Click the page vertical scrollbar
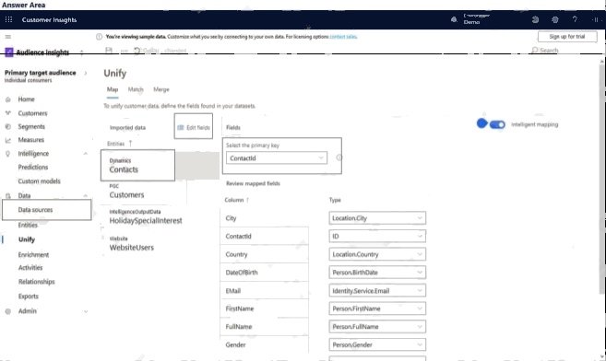 click(602, 179)
